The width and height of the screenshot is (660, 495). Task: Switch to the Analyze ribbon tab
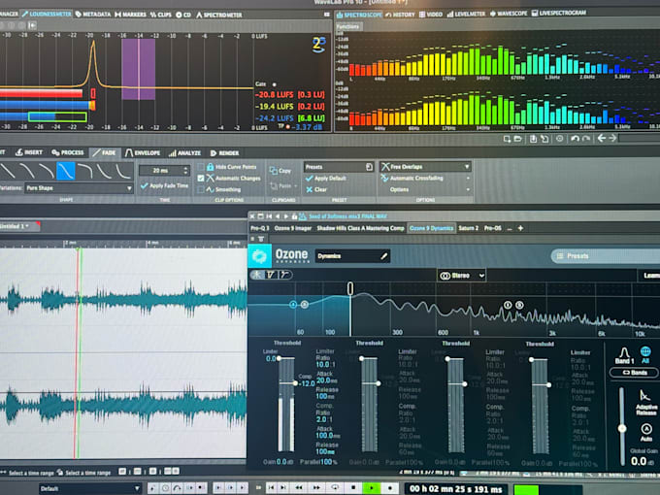[184, 153]
